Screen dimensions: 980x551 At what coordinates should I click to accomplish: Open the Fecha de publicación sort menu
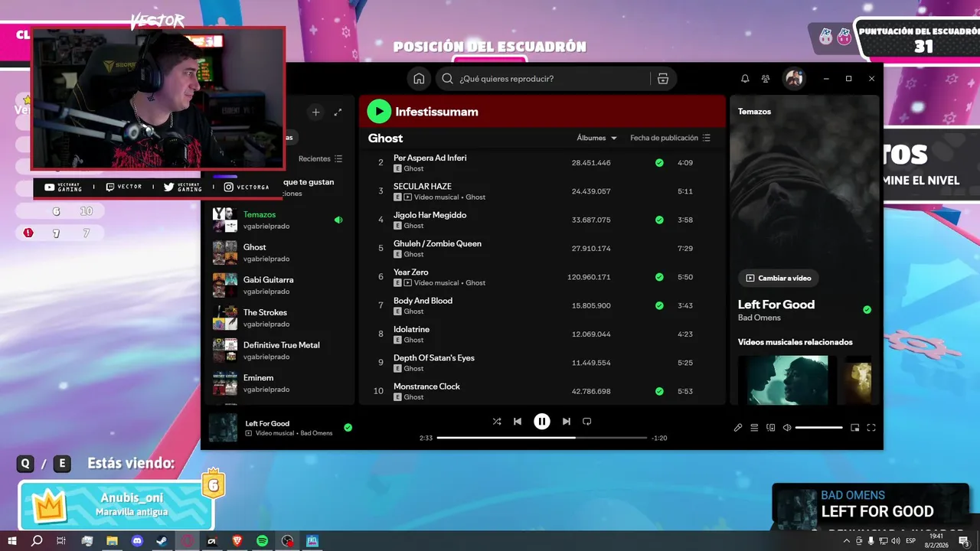670,138
